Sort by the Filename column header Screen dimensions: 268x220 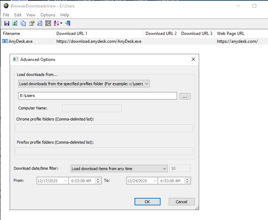coord(27,34)
